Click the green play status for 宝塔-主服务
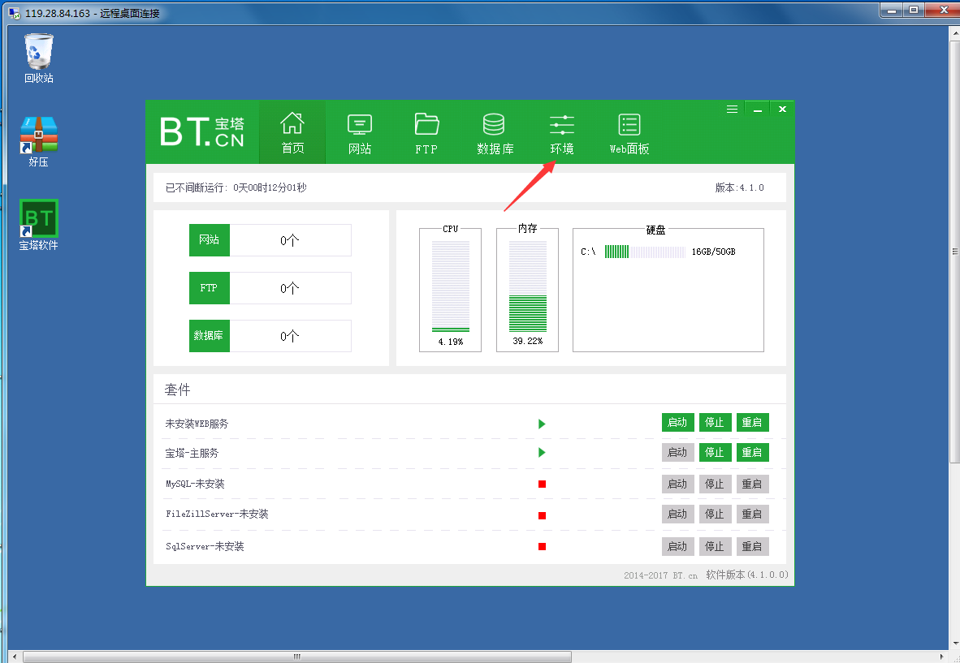The width and height of the screenshot is (960, 663). [x=542, y=453]
